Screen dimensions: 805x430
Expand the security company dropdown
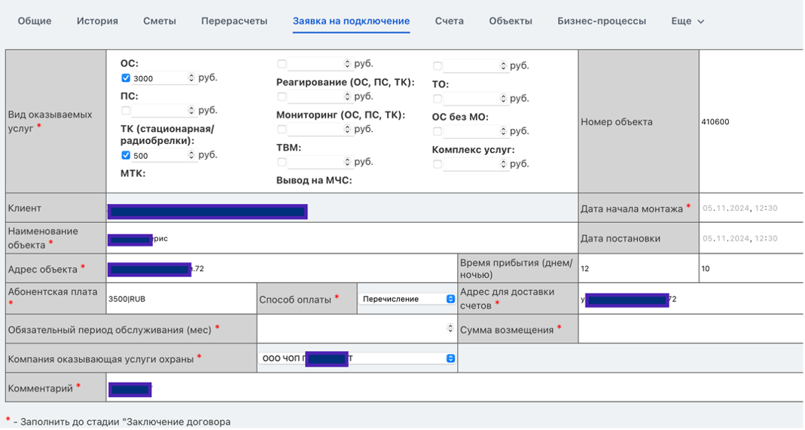357,358
